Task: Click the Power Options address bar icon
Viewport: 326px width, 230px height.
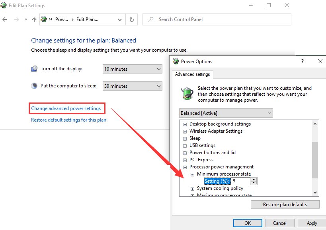Action: [x=44, y=19]
